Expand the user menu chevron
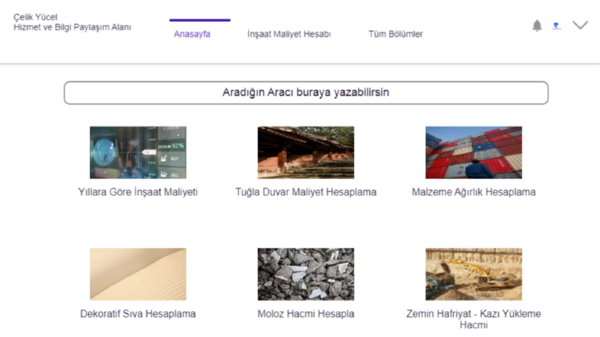 [x=580, y=25]
